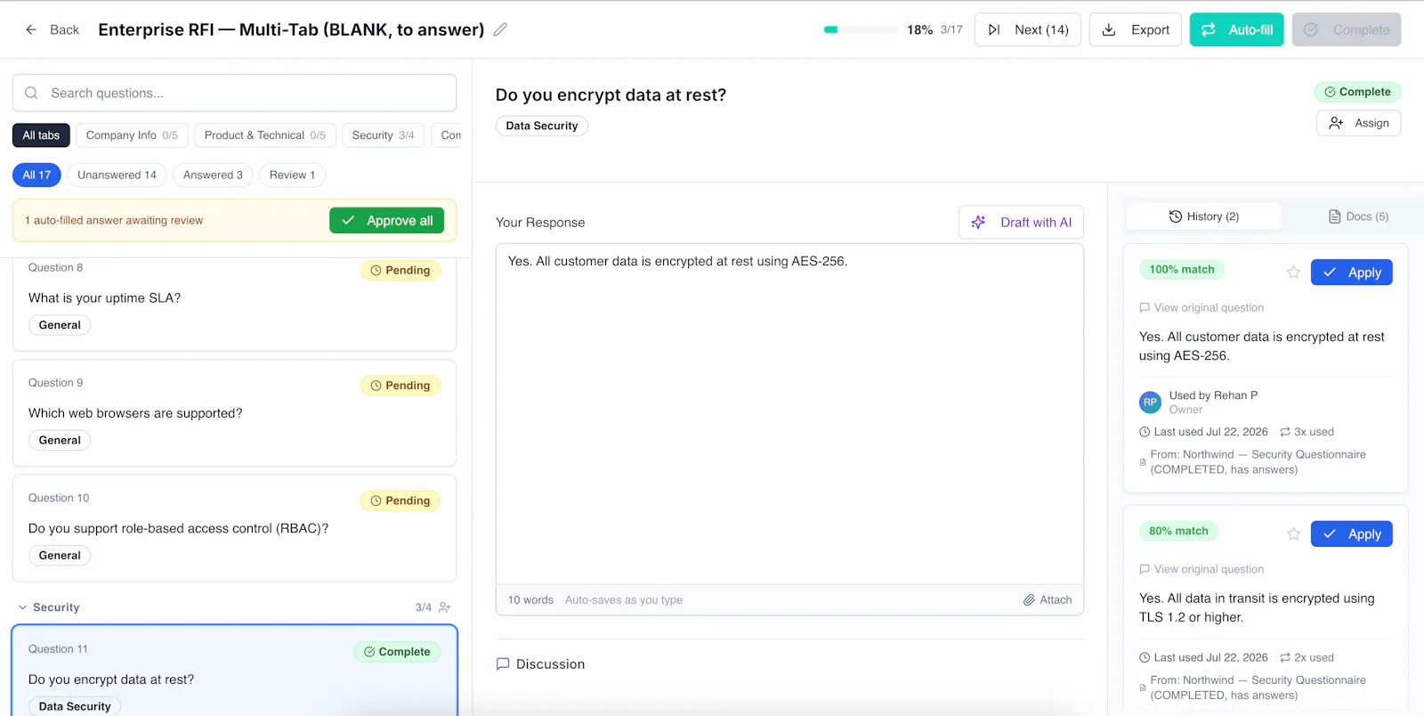Collapse the Security section chevron

click(x=22, y=607)
